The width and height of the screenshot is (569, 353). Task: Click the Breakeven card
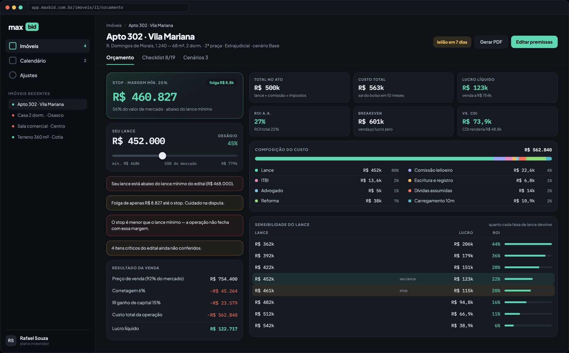403,121
